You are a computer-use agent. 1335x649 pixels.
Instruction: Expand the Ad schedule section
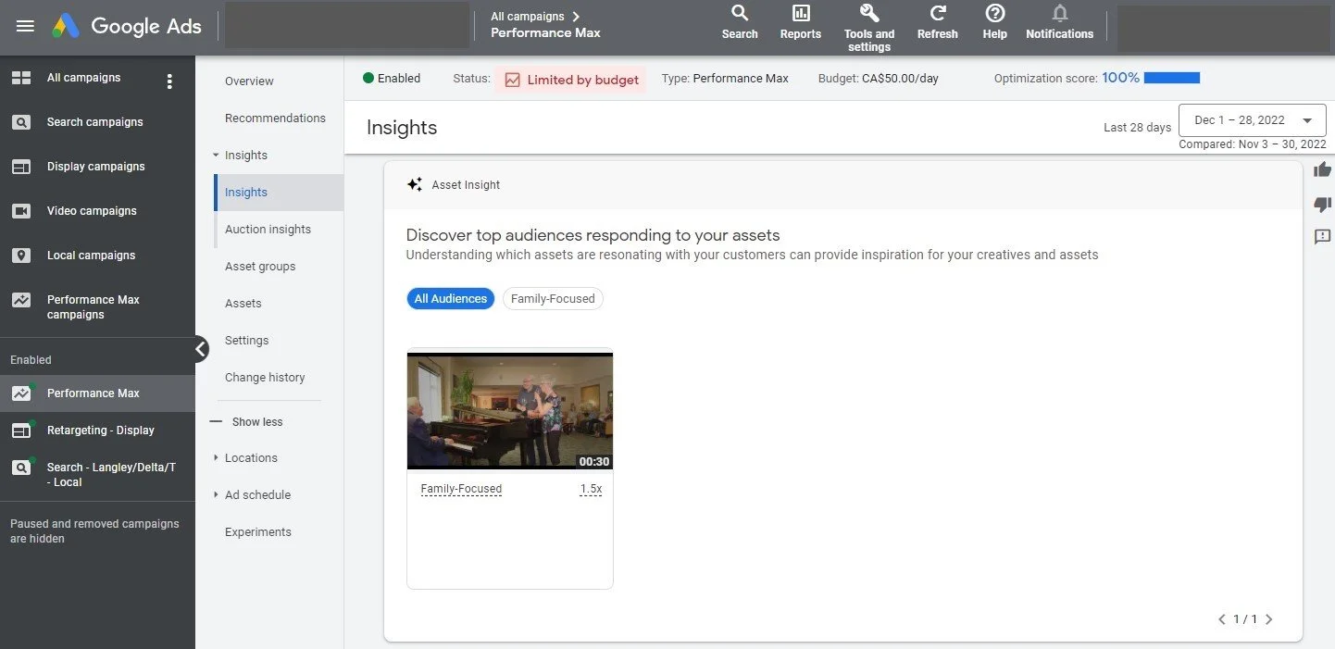coord(256,494)
